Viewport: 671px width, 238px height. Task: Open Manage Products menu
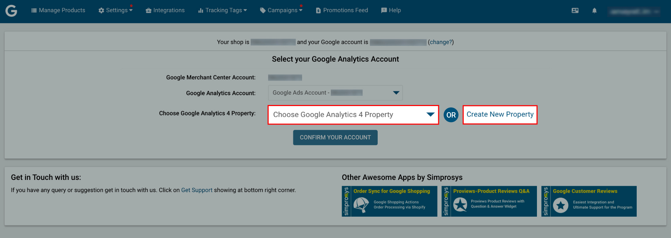58,10
